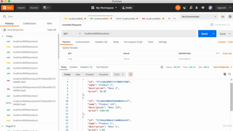Viewport: 233px width, 131px height.
Task: Add a new request tab with plus
Action: 169,19
